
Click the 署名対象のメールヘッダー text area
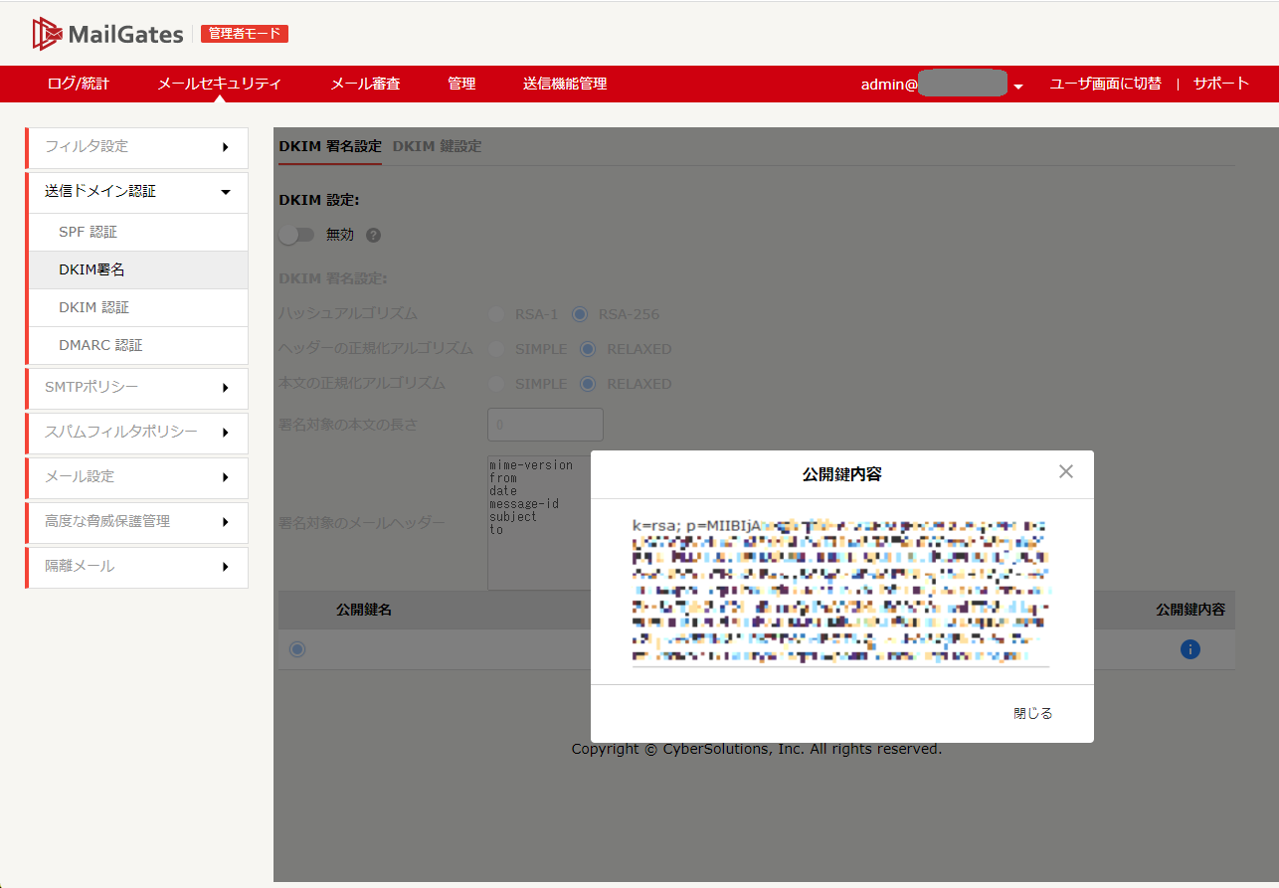click(539, 522)
